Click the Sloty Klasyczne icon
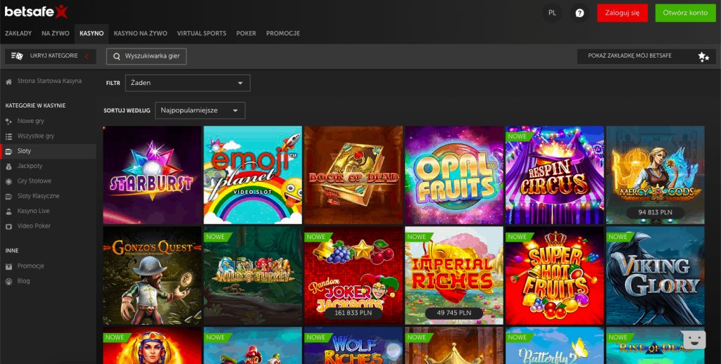Screen dimensions: 721x364 click(8, 197)
